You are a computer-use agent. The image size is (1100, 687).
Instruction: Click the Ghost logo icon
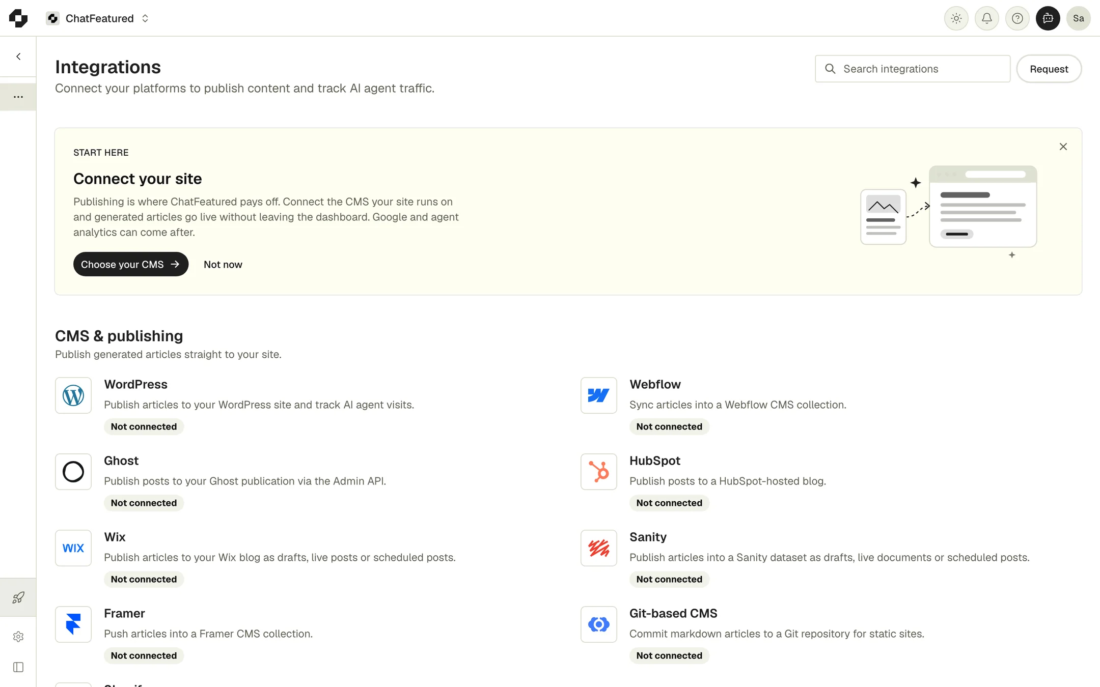tap(73, 472)
